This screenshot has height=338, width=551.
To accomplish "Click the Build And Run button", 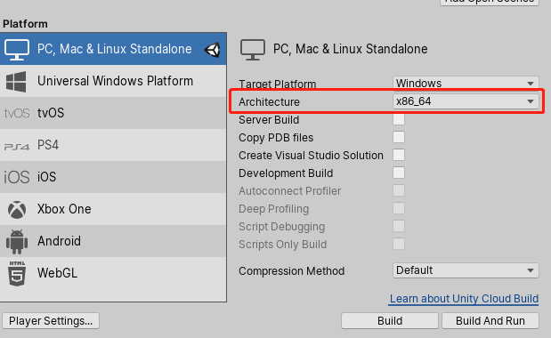I will (x=490, y=321).
